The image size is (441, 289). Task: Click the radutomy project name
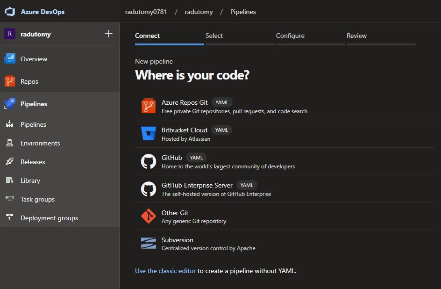point(36,34)
